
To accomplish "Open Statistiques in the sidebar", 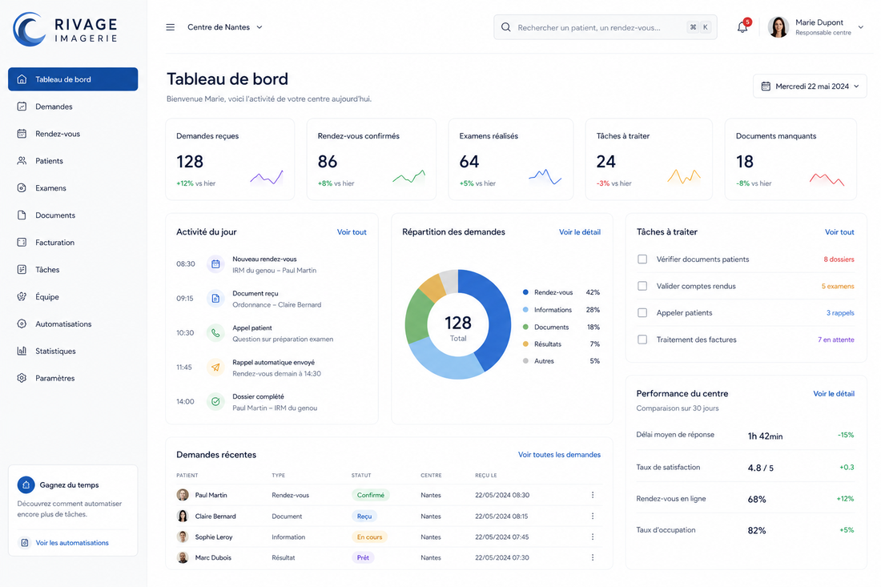I will tap(73, 351).
